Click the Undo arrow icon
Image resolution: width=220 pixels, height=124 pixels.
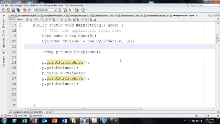(x=25, y=10)
